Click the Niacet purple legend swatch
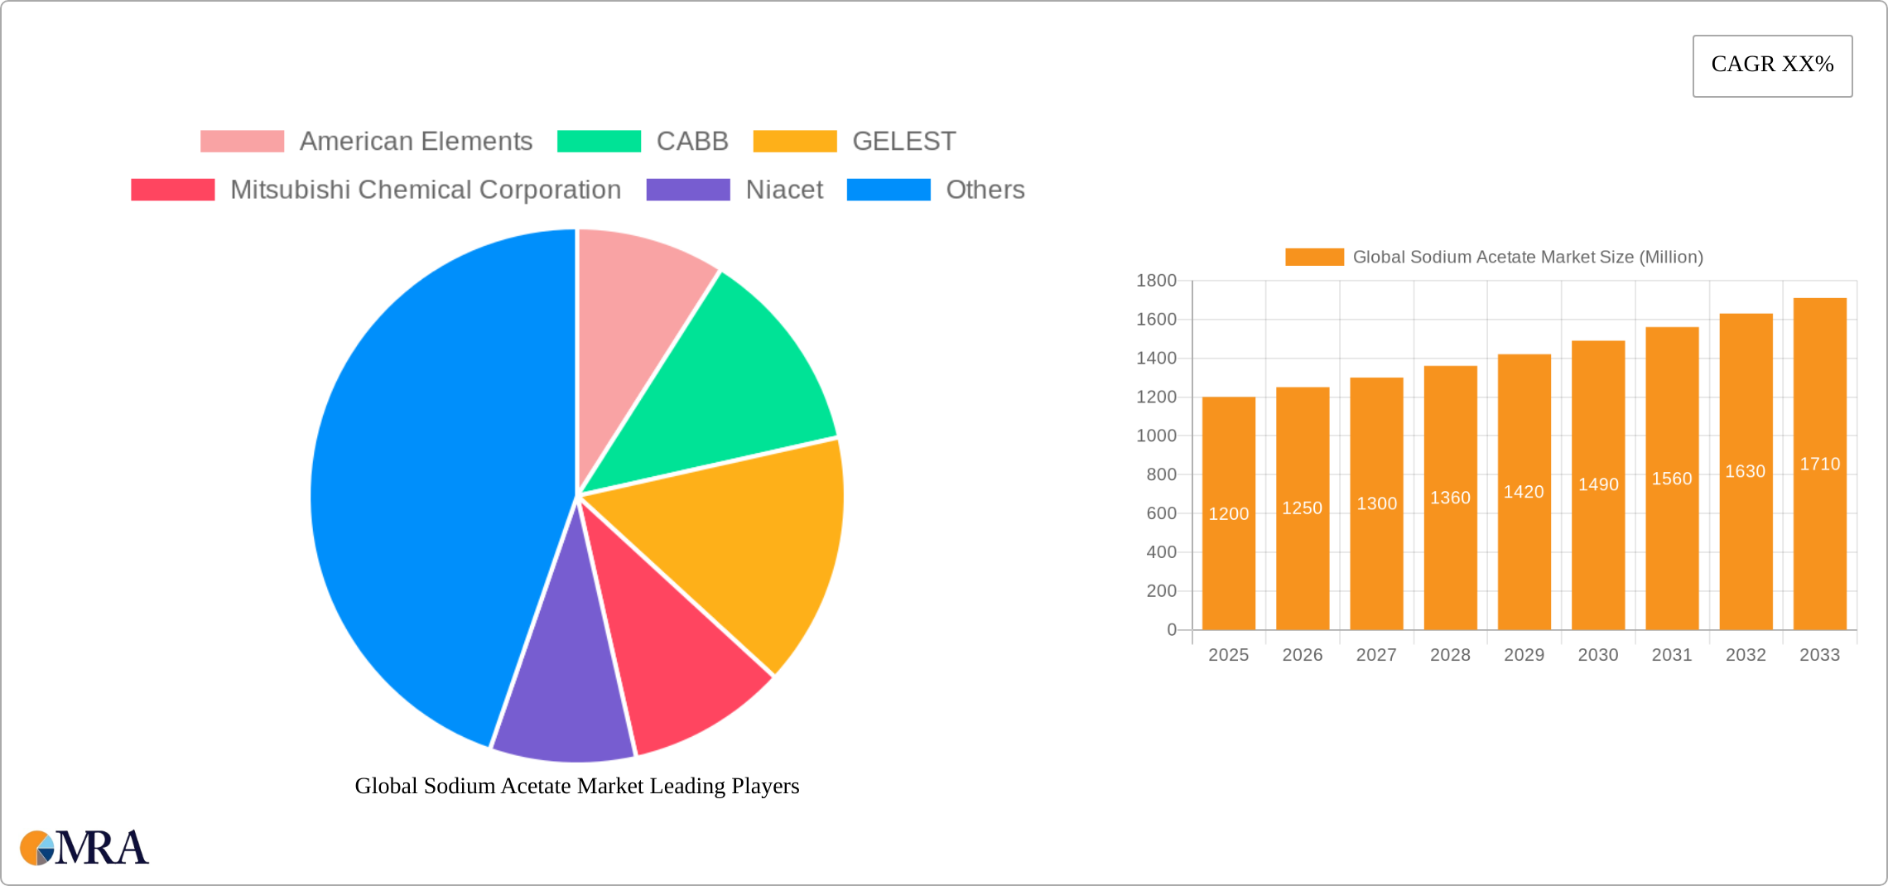1888x886 pixels. pos(687,190)
